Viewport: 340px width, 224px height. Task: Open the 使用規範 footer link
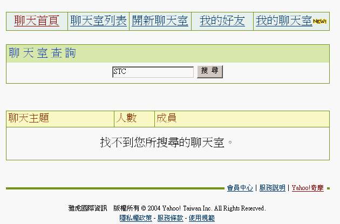[x=201, y=218]
